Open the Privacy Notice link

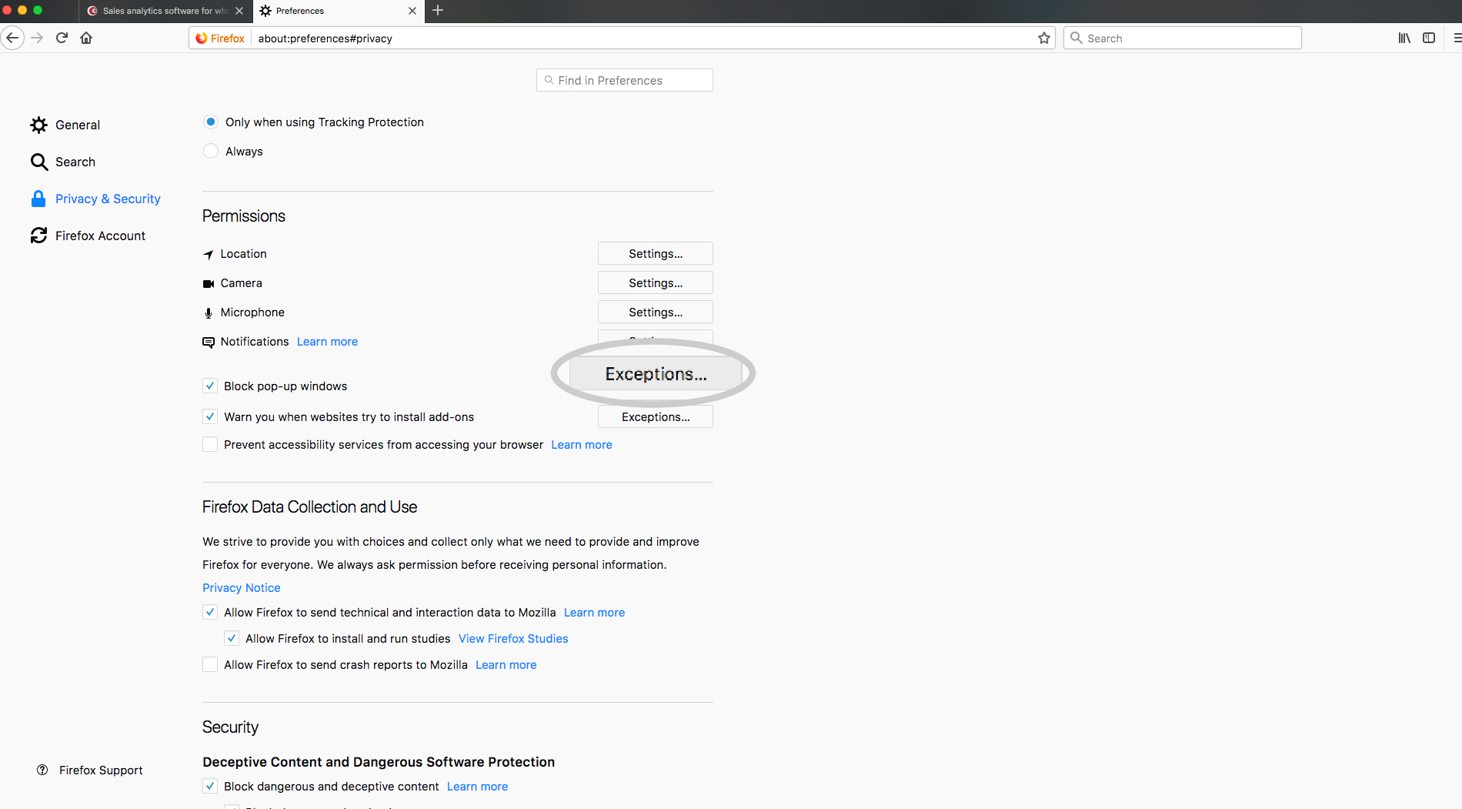coord(242,587)
